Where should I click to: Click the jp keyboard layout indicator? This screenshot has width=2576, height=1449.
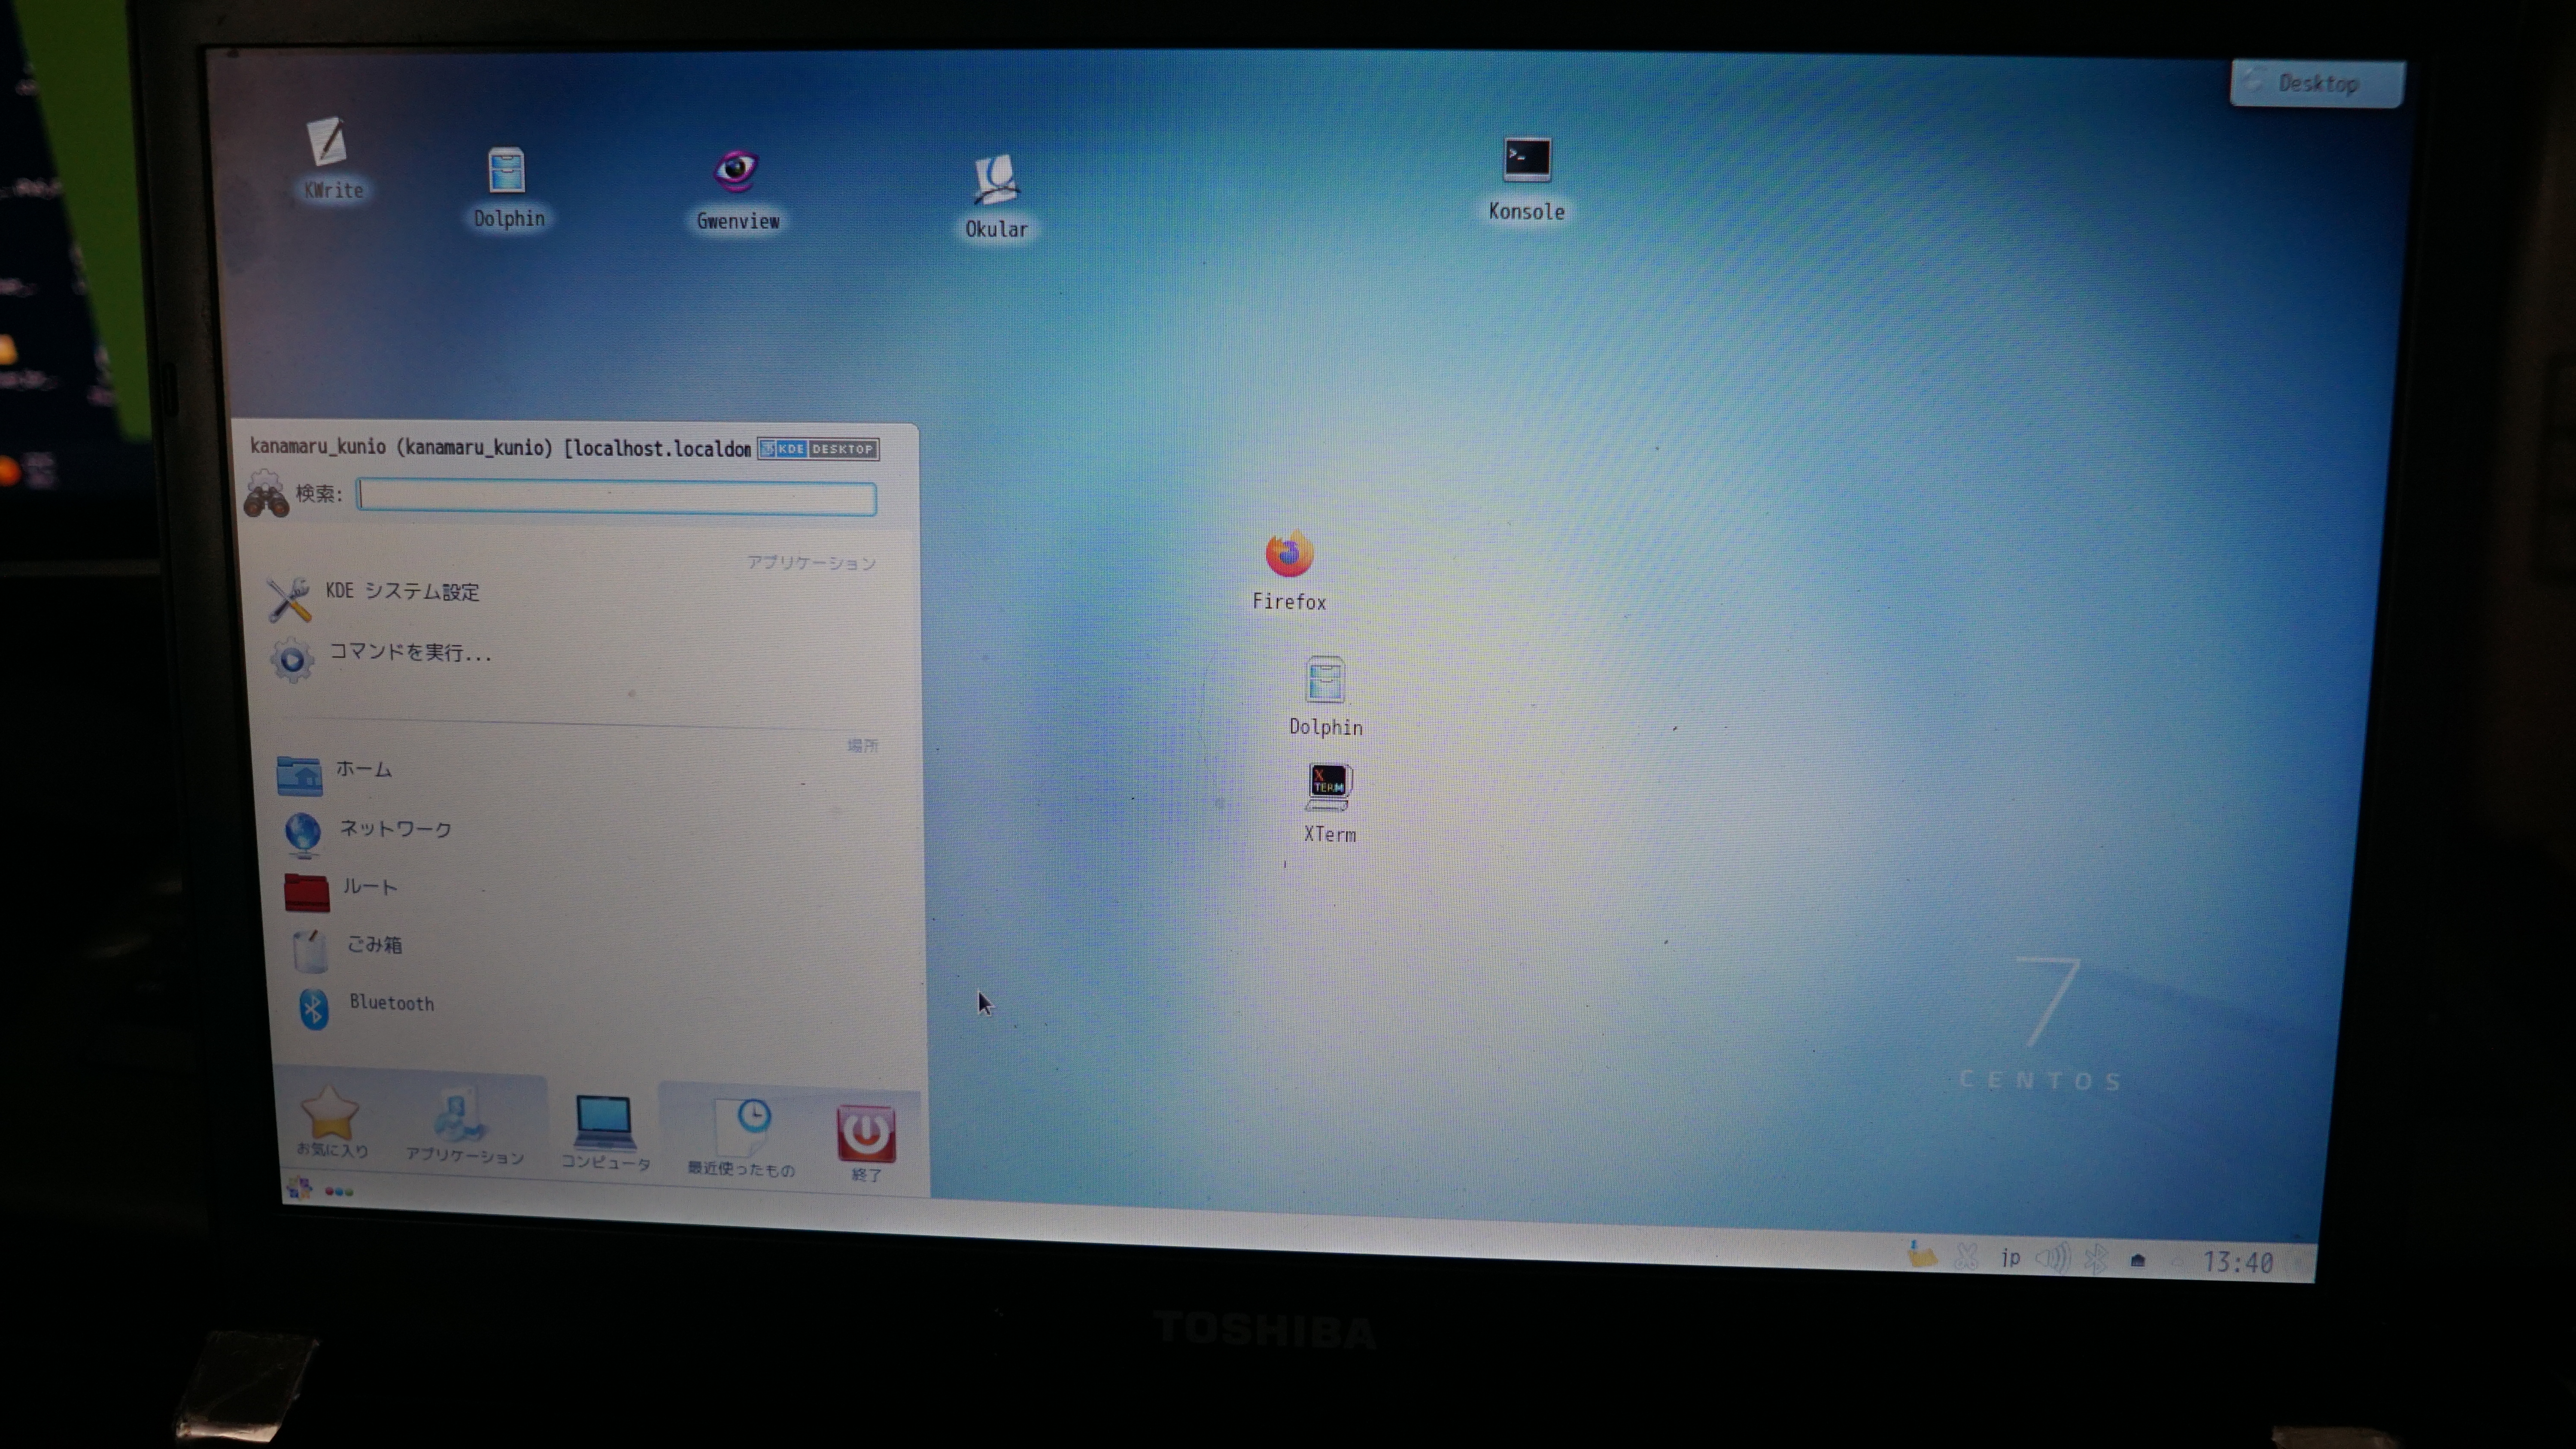2010,1257
